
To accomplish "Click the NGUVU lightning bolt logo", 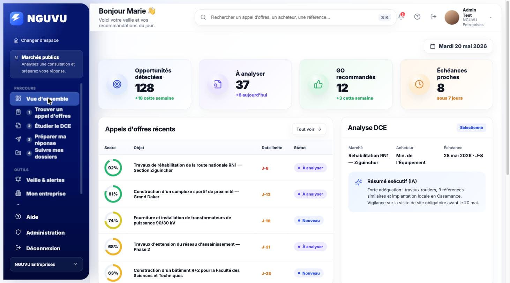I will 17,18.
